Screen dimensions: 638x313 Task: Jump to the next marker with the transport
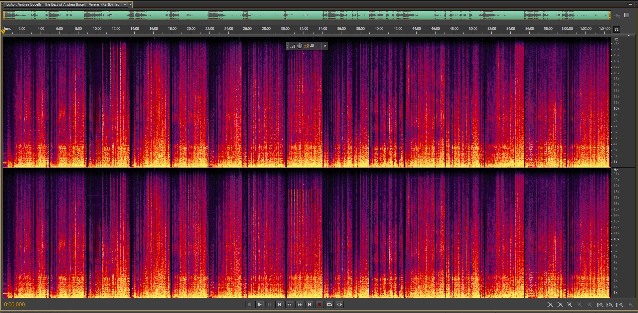tap(310, 304)
